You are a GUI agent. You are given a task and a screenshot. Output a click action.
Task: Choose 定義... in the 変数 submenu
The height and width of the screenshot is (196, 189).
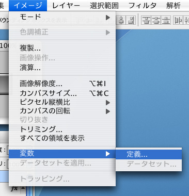[149, 154]
